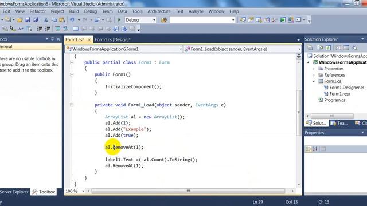The image size is (367, 206).
Task: Decrease line indent icon
Action: pos(40,29)
